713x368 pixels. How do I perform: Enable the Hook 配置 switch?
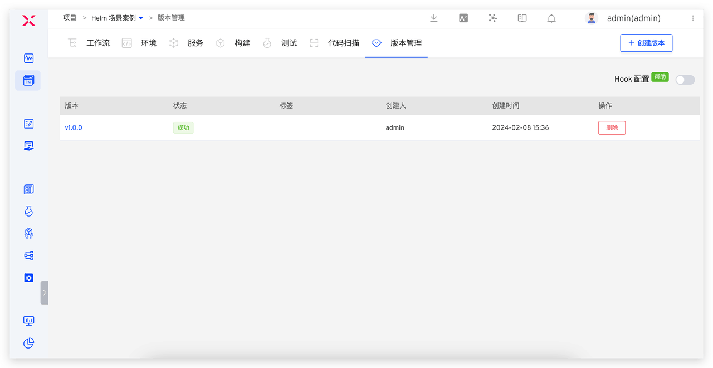[685, 80]
